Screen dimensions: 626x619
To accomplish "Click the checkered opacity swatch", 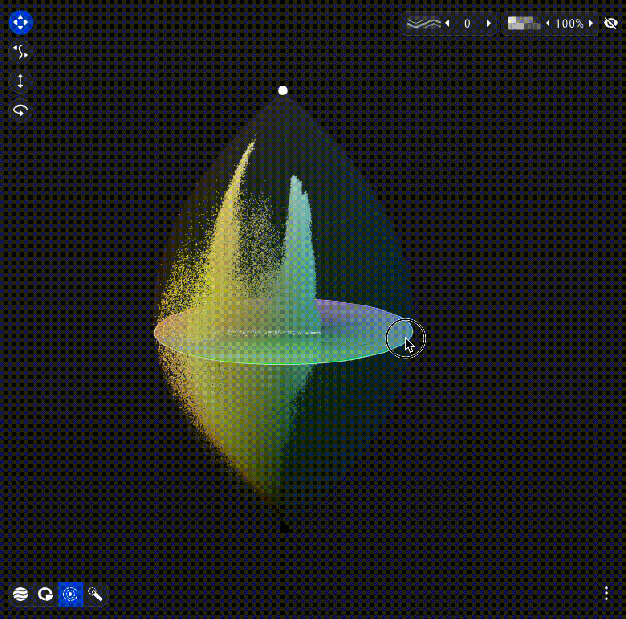I will tap(524, 23).
